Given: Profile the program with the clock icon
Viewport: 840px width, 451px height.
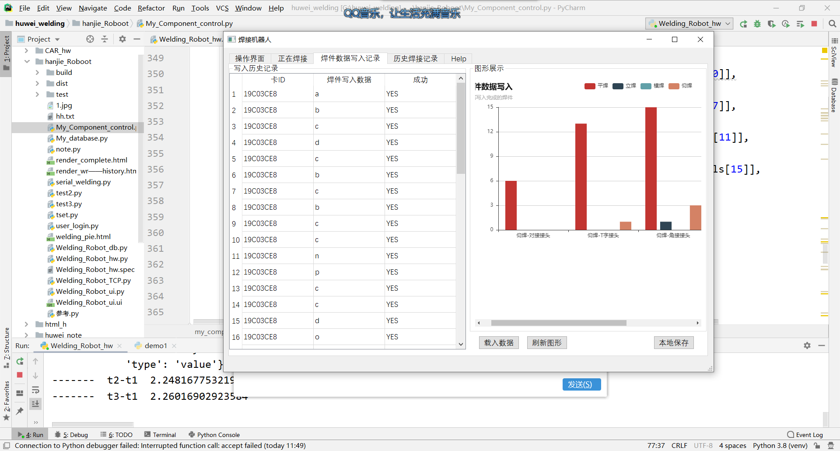Looking at the screenshot, I should pyautogui.click(x=785, y=24).
